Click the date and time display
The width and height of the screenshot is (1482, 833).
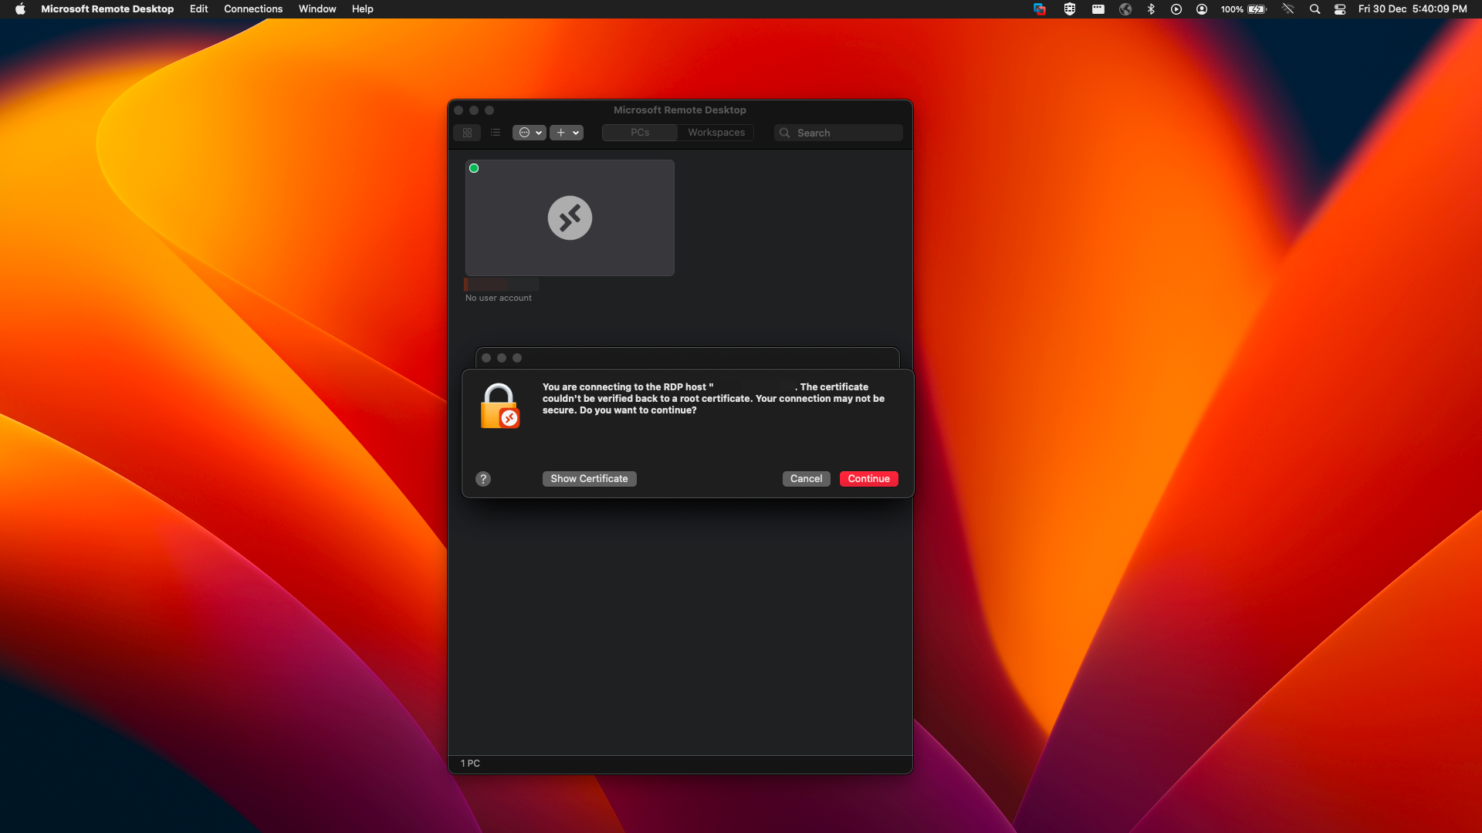coord(1413,9)
